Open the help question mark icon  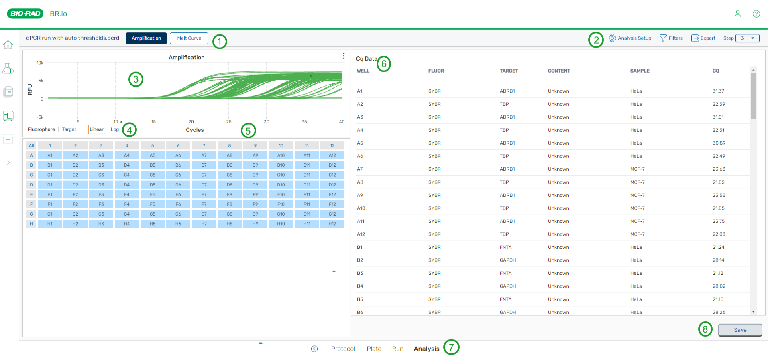click(x=756, y=14)
